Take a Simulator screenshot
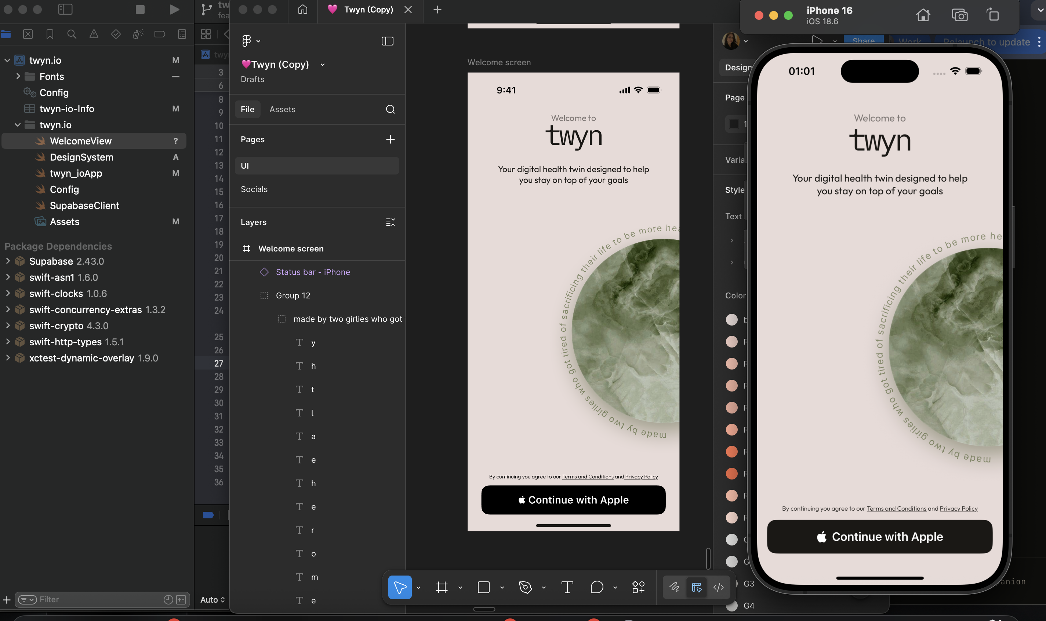Image resolution: width=1046 pixels, height=621 pixels. 960,15
